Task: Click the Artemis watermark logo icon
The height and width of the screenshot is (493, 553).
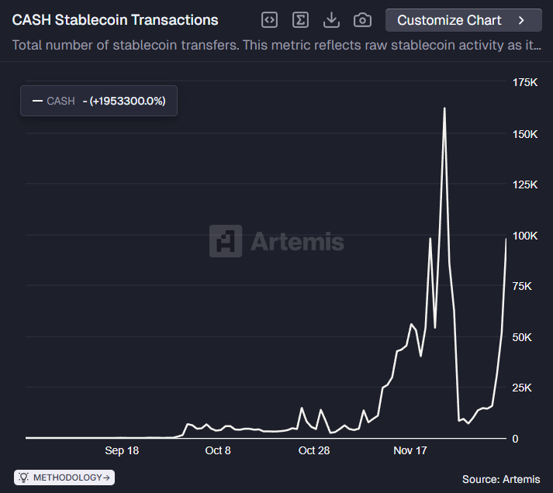Action: pyautogui.click(x=225, y=241)
